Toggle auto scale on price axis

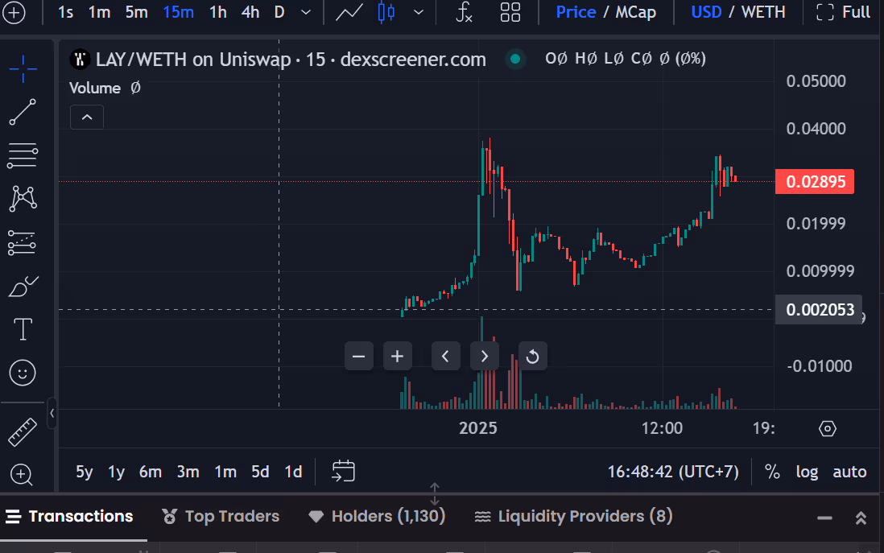pos(849,472)
